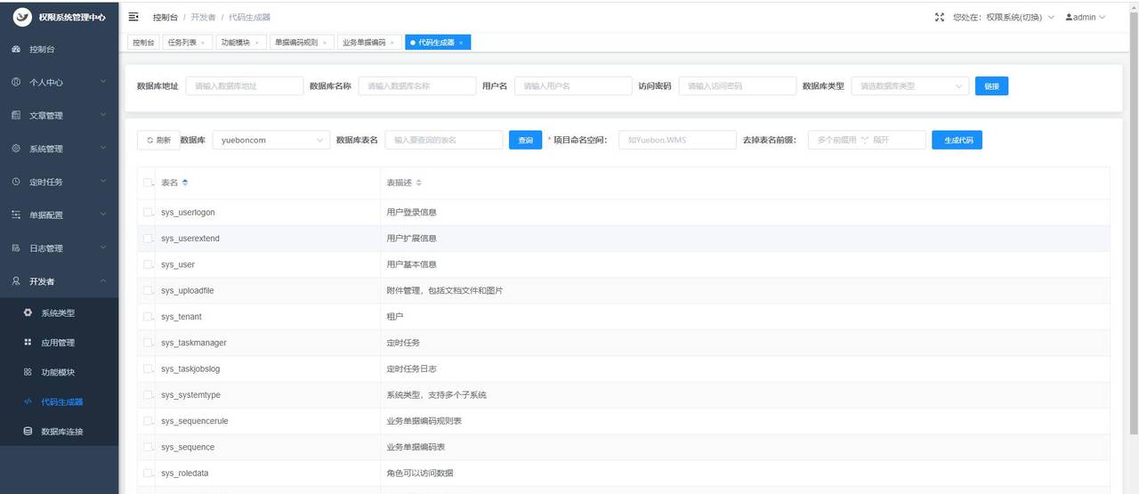The height and width of the screenshot is (494, 1139).
Task: Check the sys_systemtype row checkbox
Action: click(x=148, y=394)
